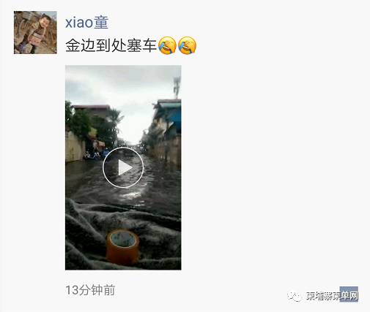The height and width of the screenshot is (312, 370).
Task: Select the post text 金边到处塞车
Action: (x=111, y=45)
